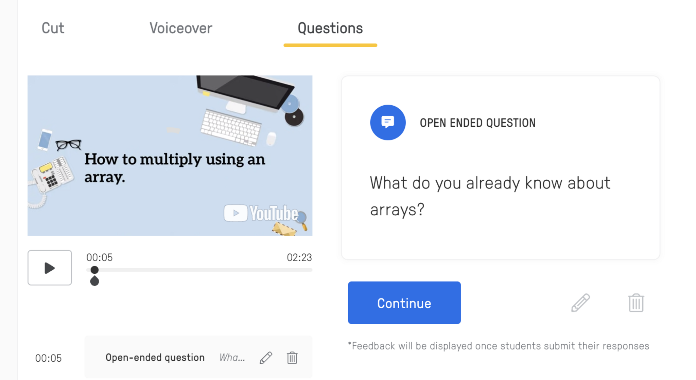
Task: Click the question text about arrays
Action: [490, 196]
